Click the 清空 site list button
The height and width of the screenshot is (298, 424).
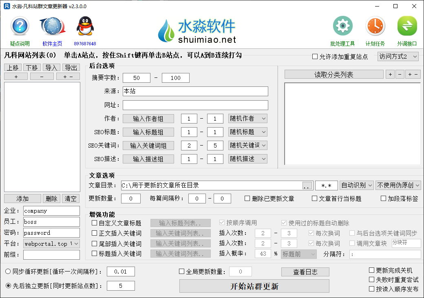point(71,199)
